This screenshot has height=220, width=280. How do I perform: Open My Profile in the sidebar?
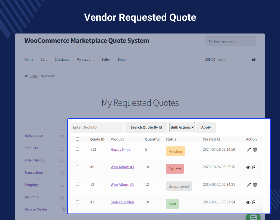click(x=31, y=197)
